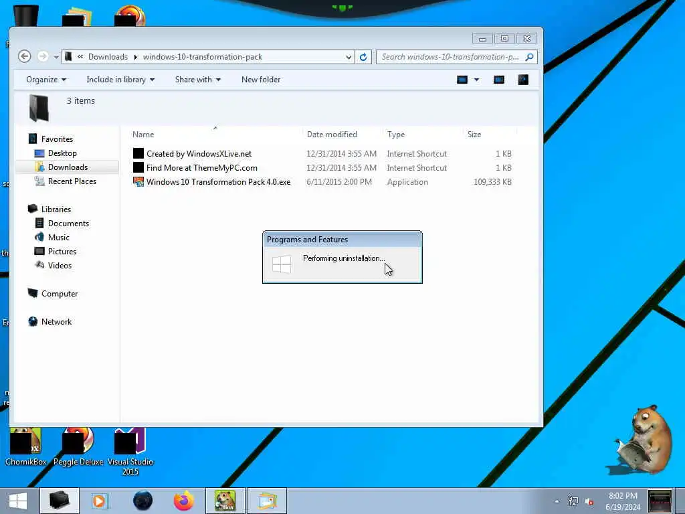Open Documents library
Viewport: 685px width, 514px height.
68,224
